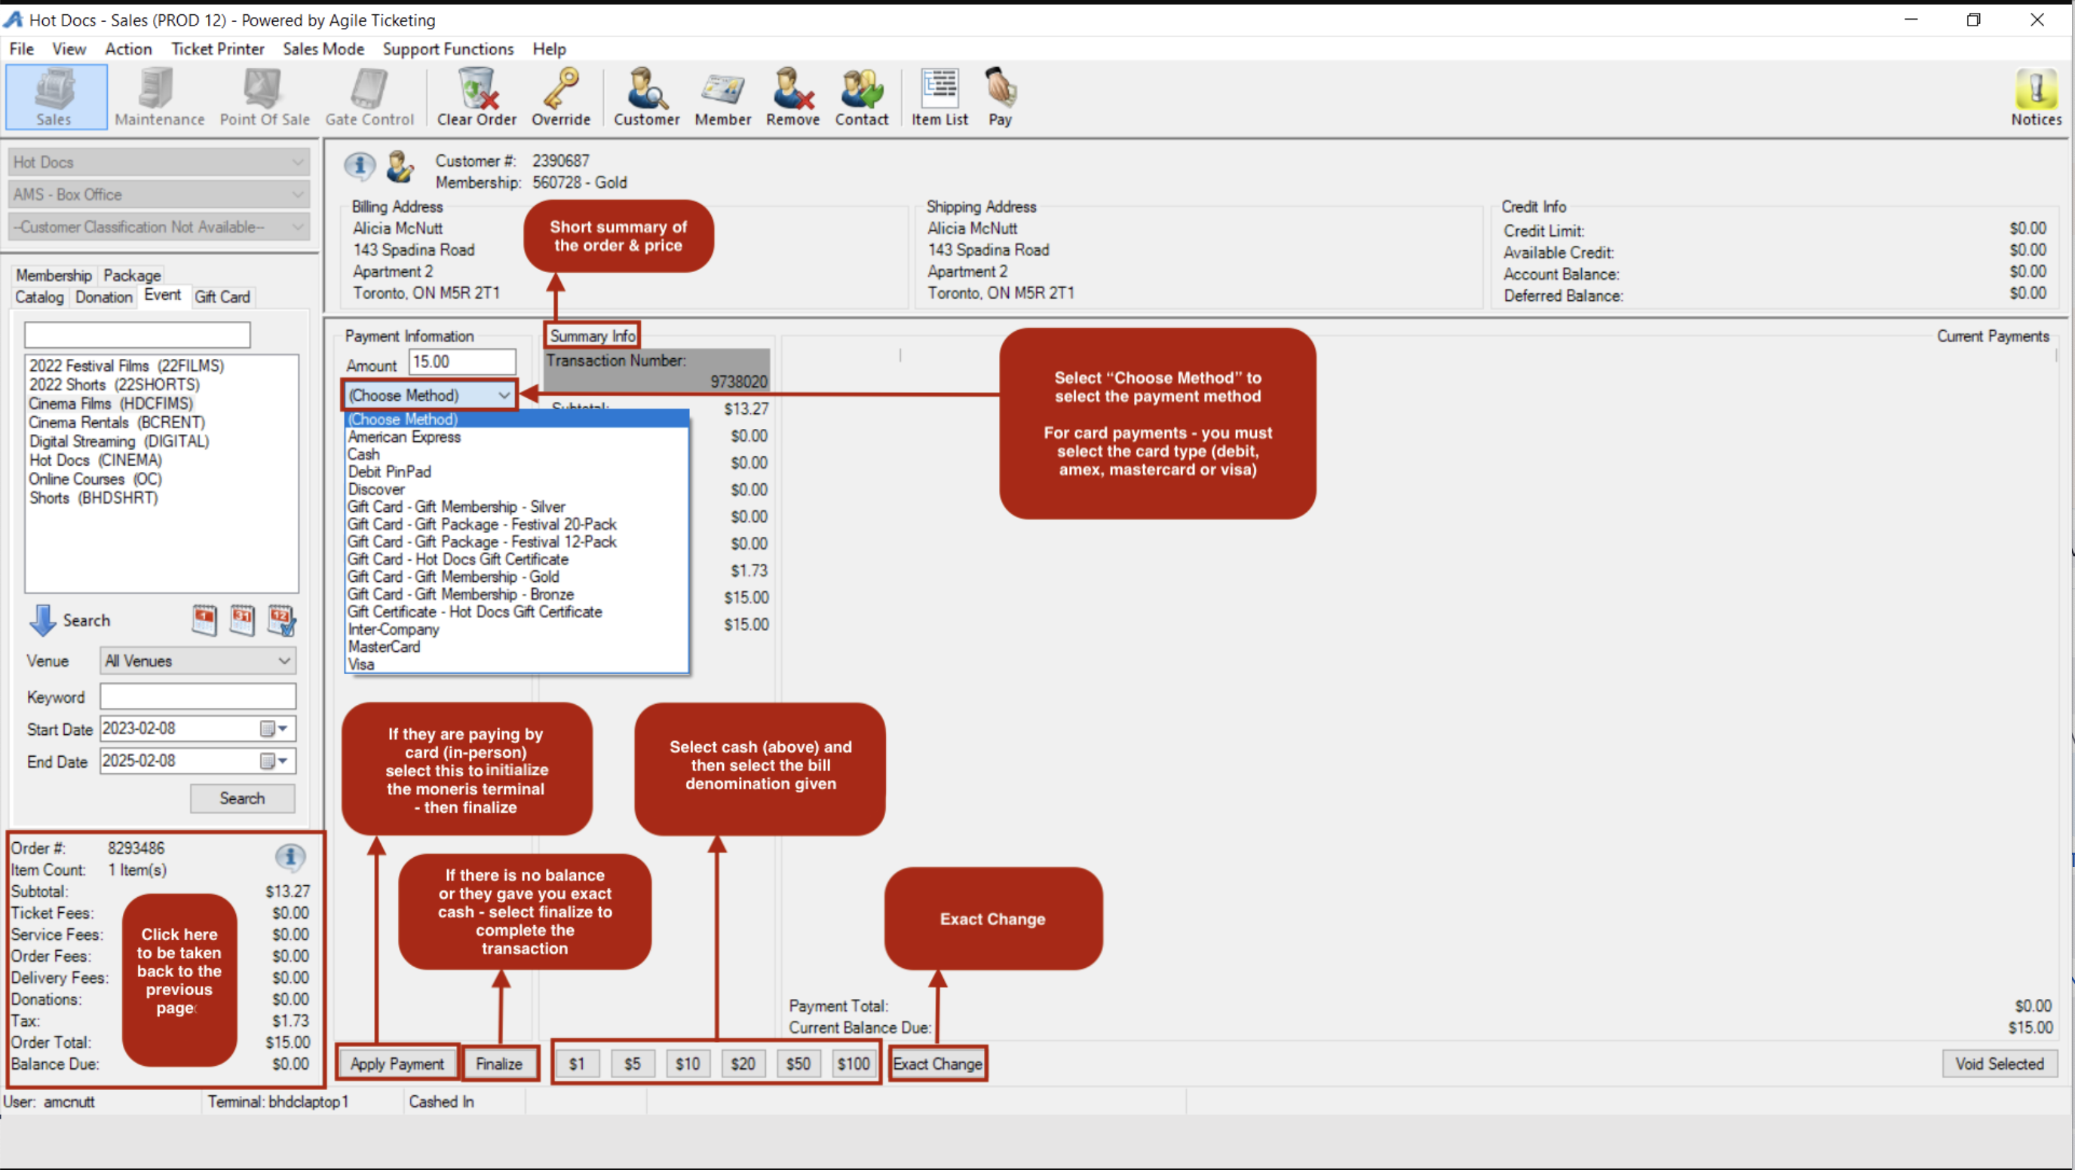
Task: Click the order info icon beside Order #
Action: pyautogui.click(x=290, y=856)
